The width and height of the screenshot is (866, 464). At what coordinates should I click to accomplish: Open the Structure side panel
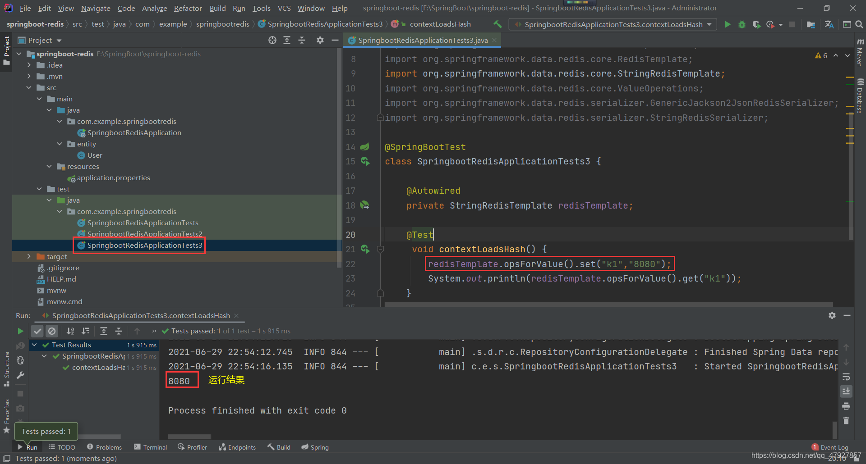coord(7,369)
